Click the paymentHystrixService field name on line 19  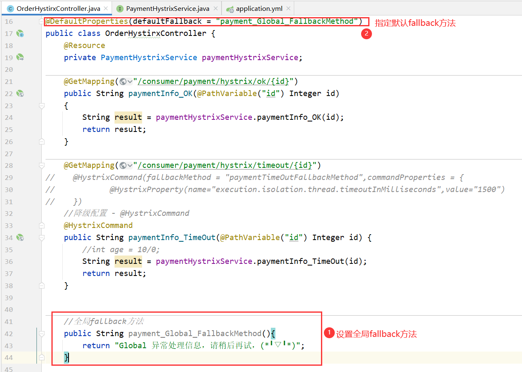pyautogui.click(x=250, y=58)
